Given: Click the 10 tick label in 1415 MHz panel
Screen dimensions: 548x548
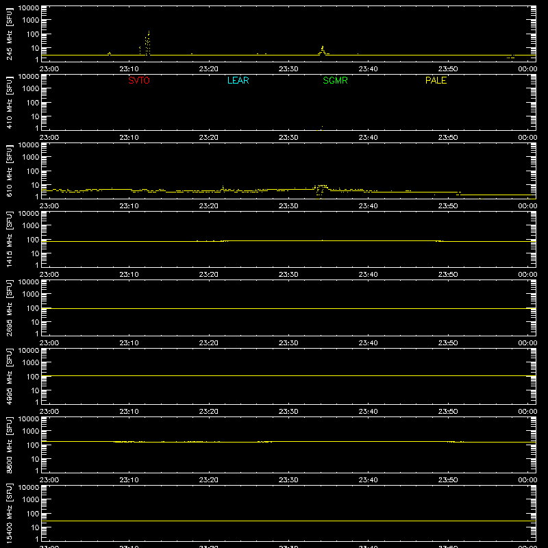Looking at the screenshot, I should [x=35, y=253].
